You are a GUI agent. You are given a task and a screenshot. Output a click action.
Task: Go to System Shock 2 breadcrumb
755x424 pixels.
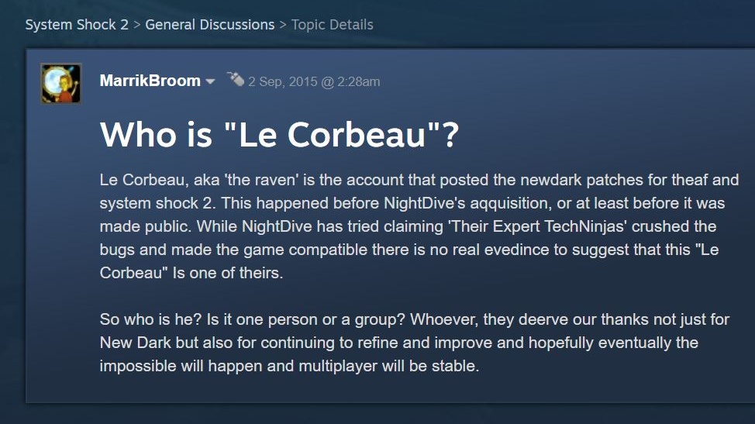pyautogui.click(x=77, y=25)
